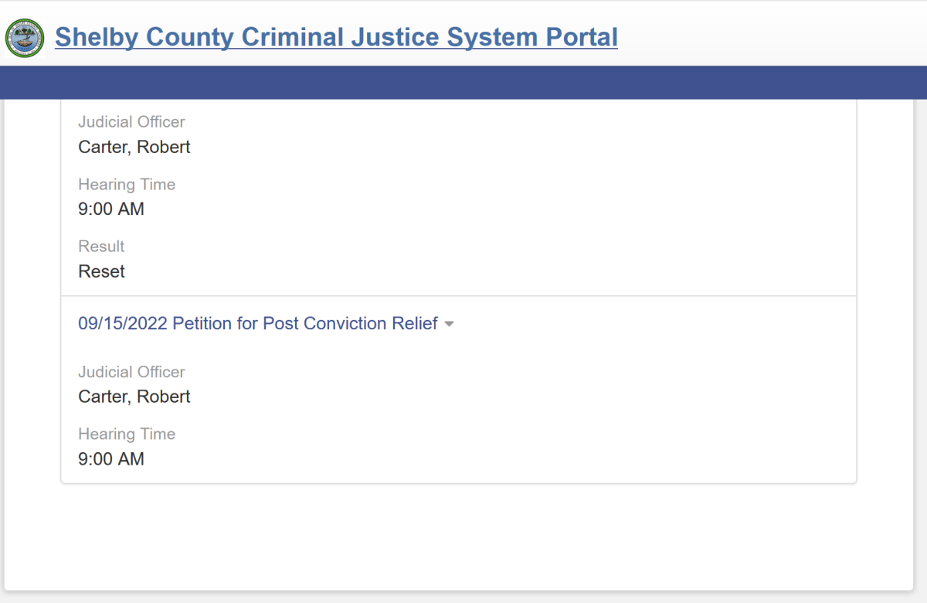
Task: Click the 9:00 AM time above the Result label
Action: pos(111,210)
